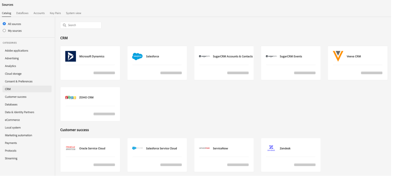
Task: Click the Veeva CRM title
Action: pos(354,56)
